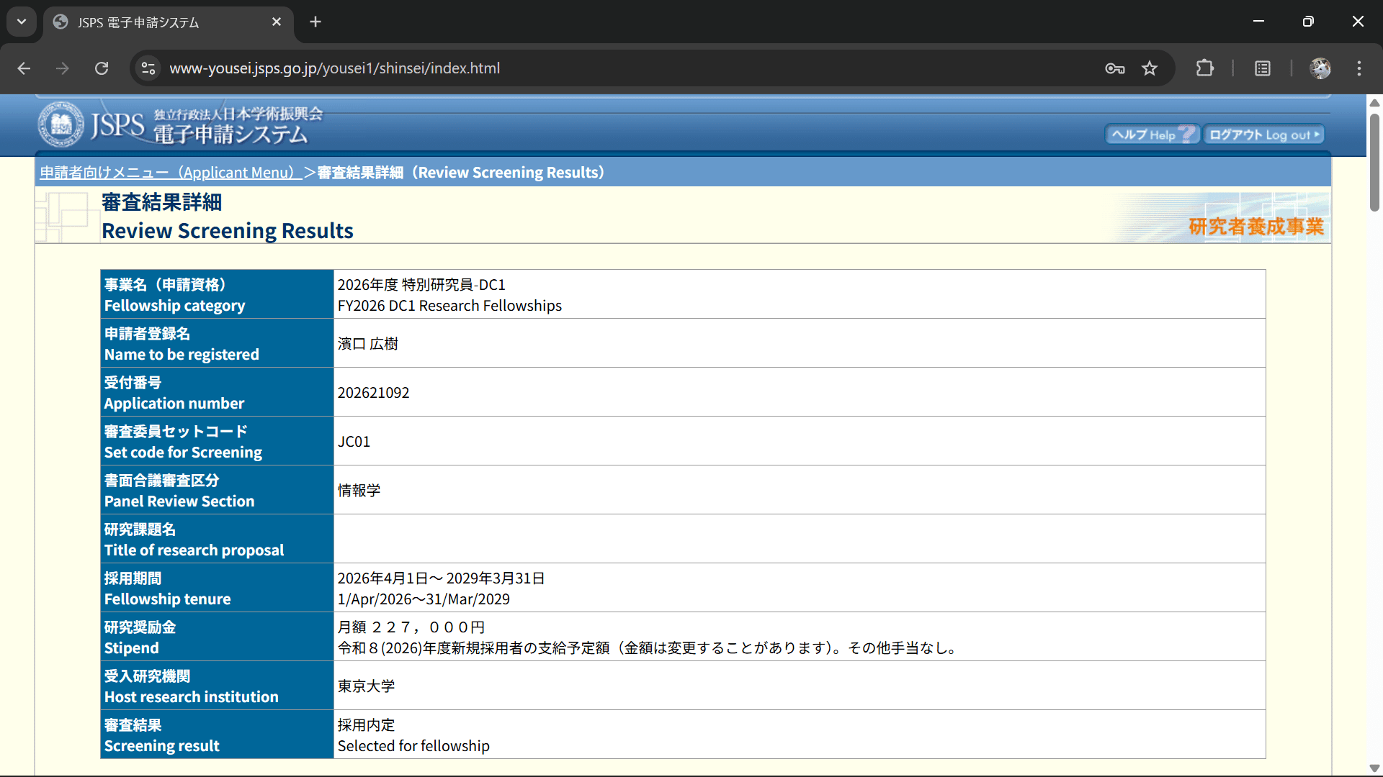The height and width of the screenshot is (777, 1383).
Task: Open the browser extensions puzzle icon
Action: (1204, 68)
